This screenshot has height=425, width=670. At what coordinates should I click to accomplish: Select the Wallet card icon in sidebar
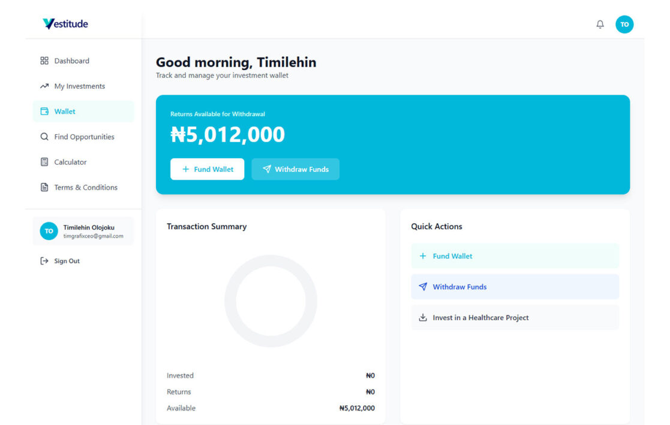pos(44,111)
